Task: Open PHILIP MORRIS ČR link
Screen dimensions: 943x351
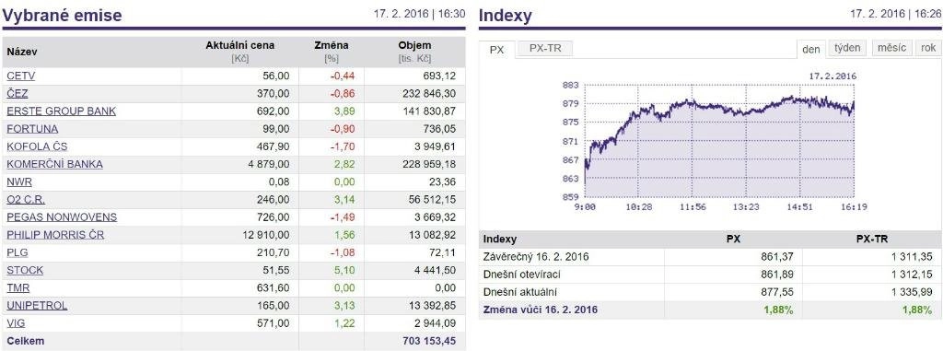Action: (55, 235)
